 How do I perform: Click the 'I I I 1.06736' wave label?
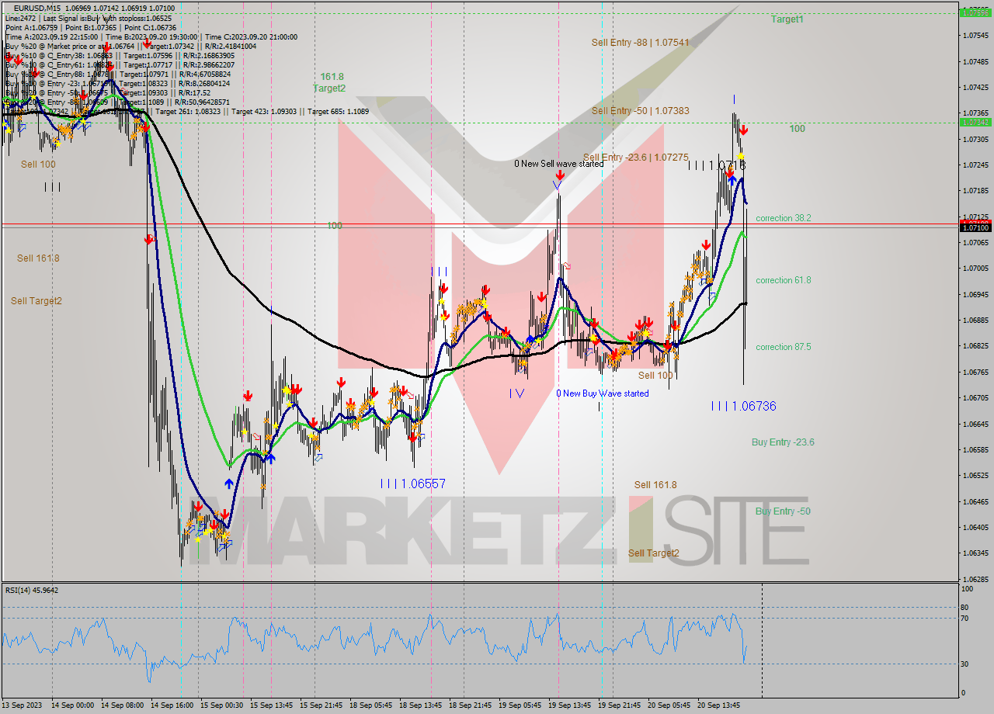point(743,406)
